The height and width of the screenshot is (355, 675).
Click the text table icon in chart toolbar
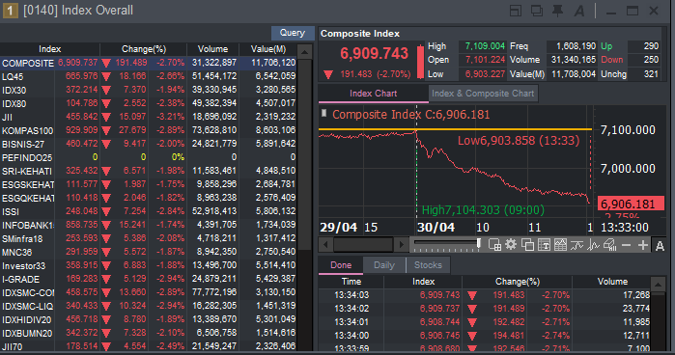[544, 245]
